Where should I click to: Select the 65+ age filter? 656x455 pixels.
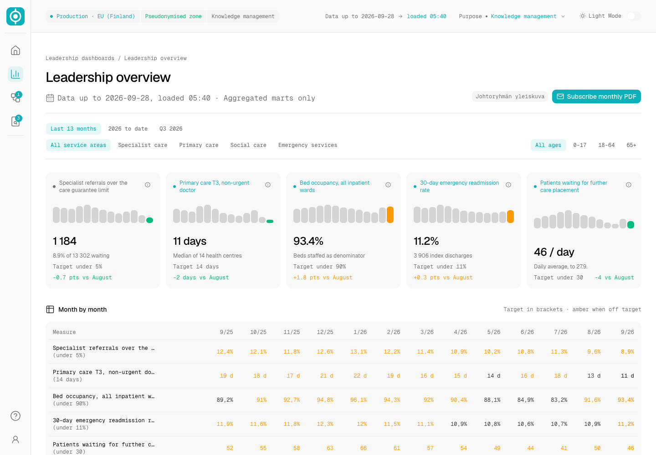pos(631,145)
